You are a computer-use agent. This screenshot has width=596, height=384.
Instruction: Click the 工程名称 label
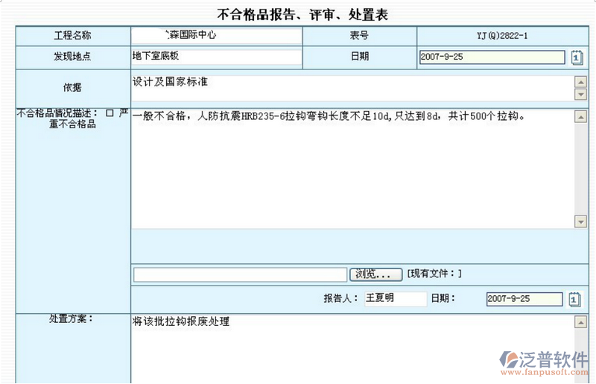pos(72,36)
